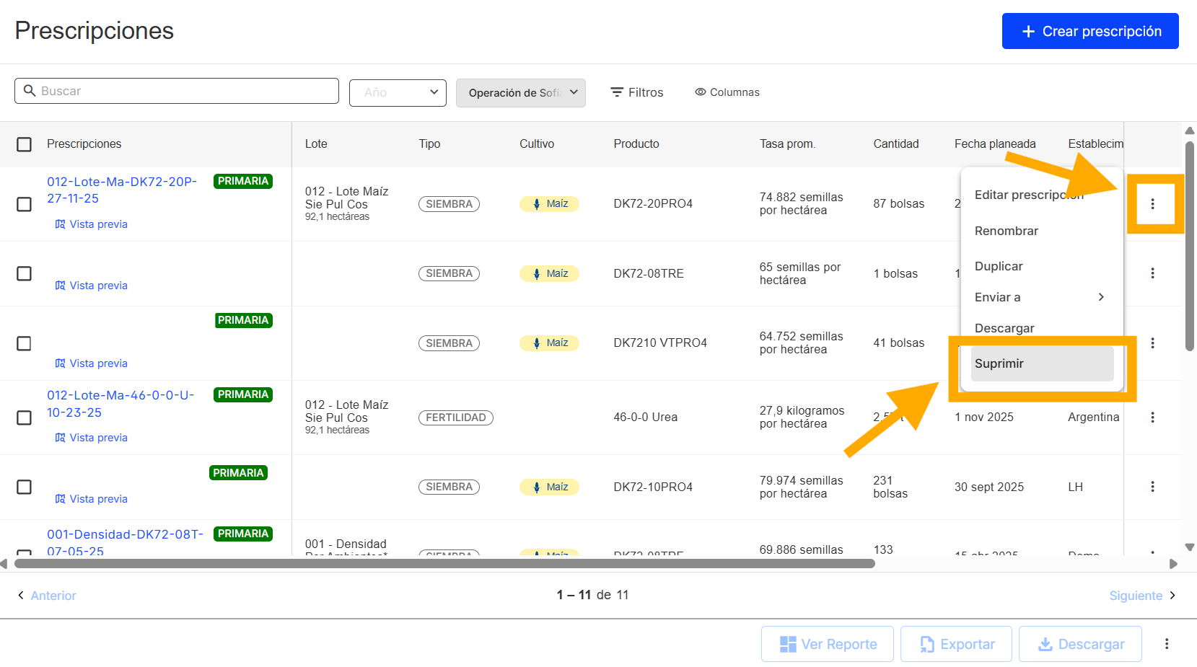
Task: Open 012-Lote-Ma-46-0-0-U-10-23-25 prescription link
Action: tap(120, 404)
